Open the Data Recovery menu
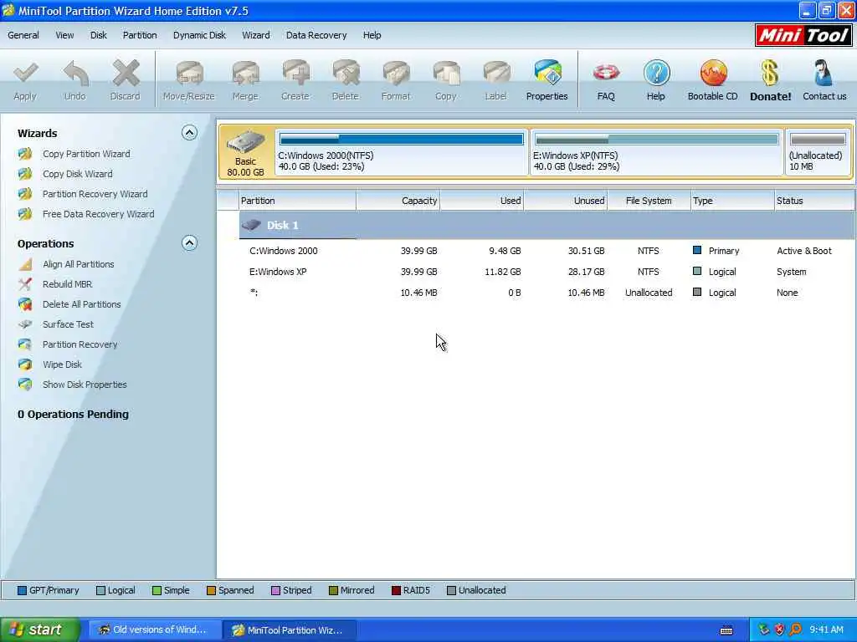857x642 pixels. (x=316, y=35)
